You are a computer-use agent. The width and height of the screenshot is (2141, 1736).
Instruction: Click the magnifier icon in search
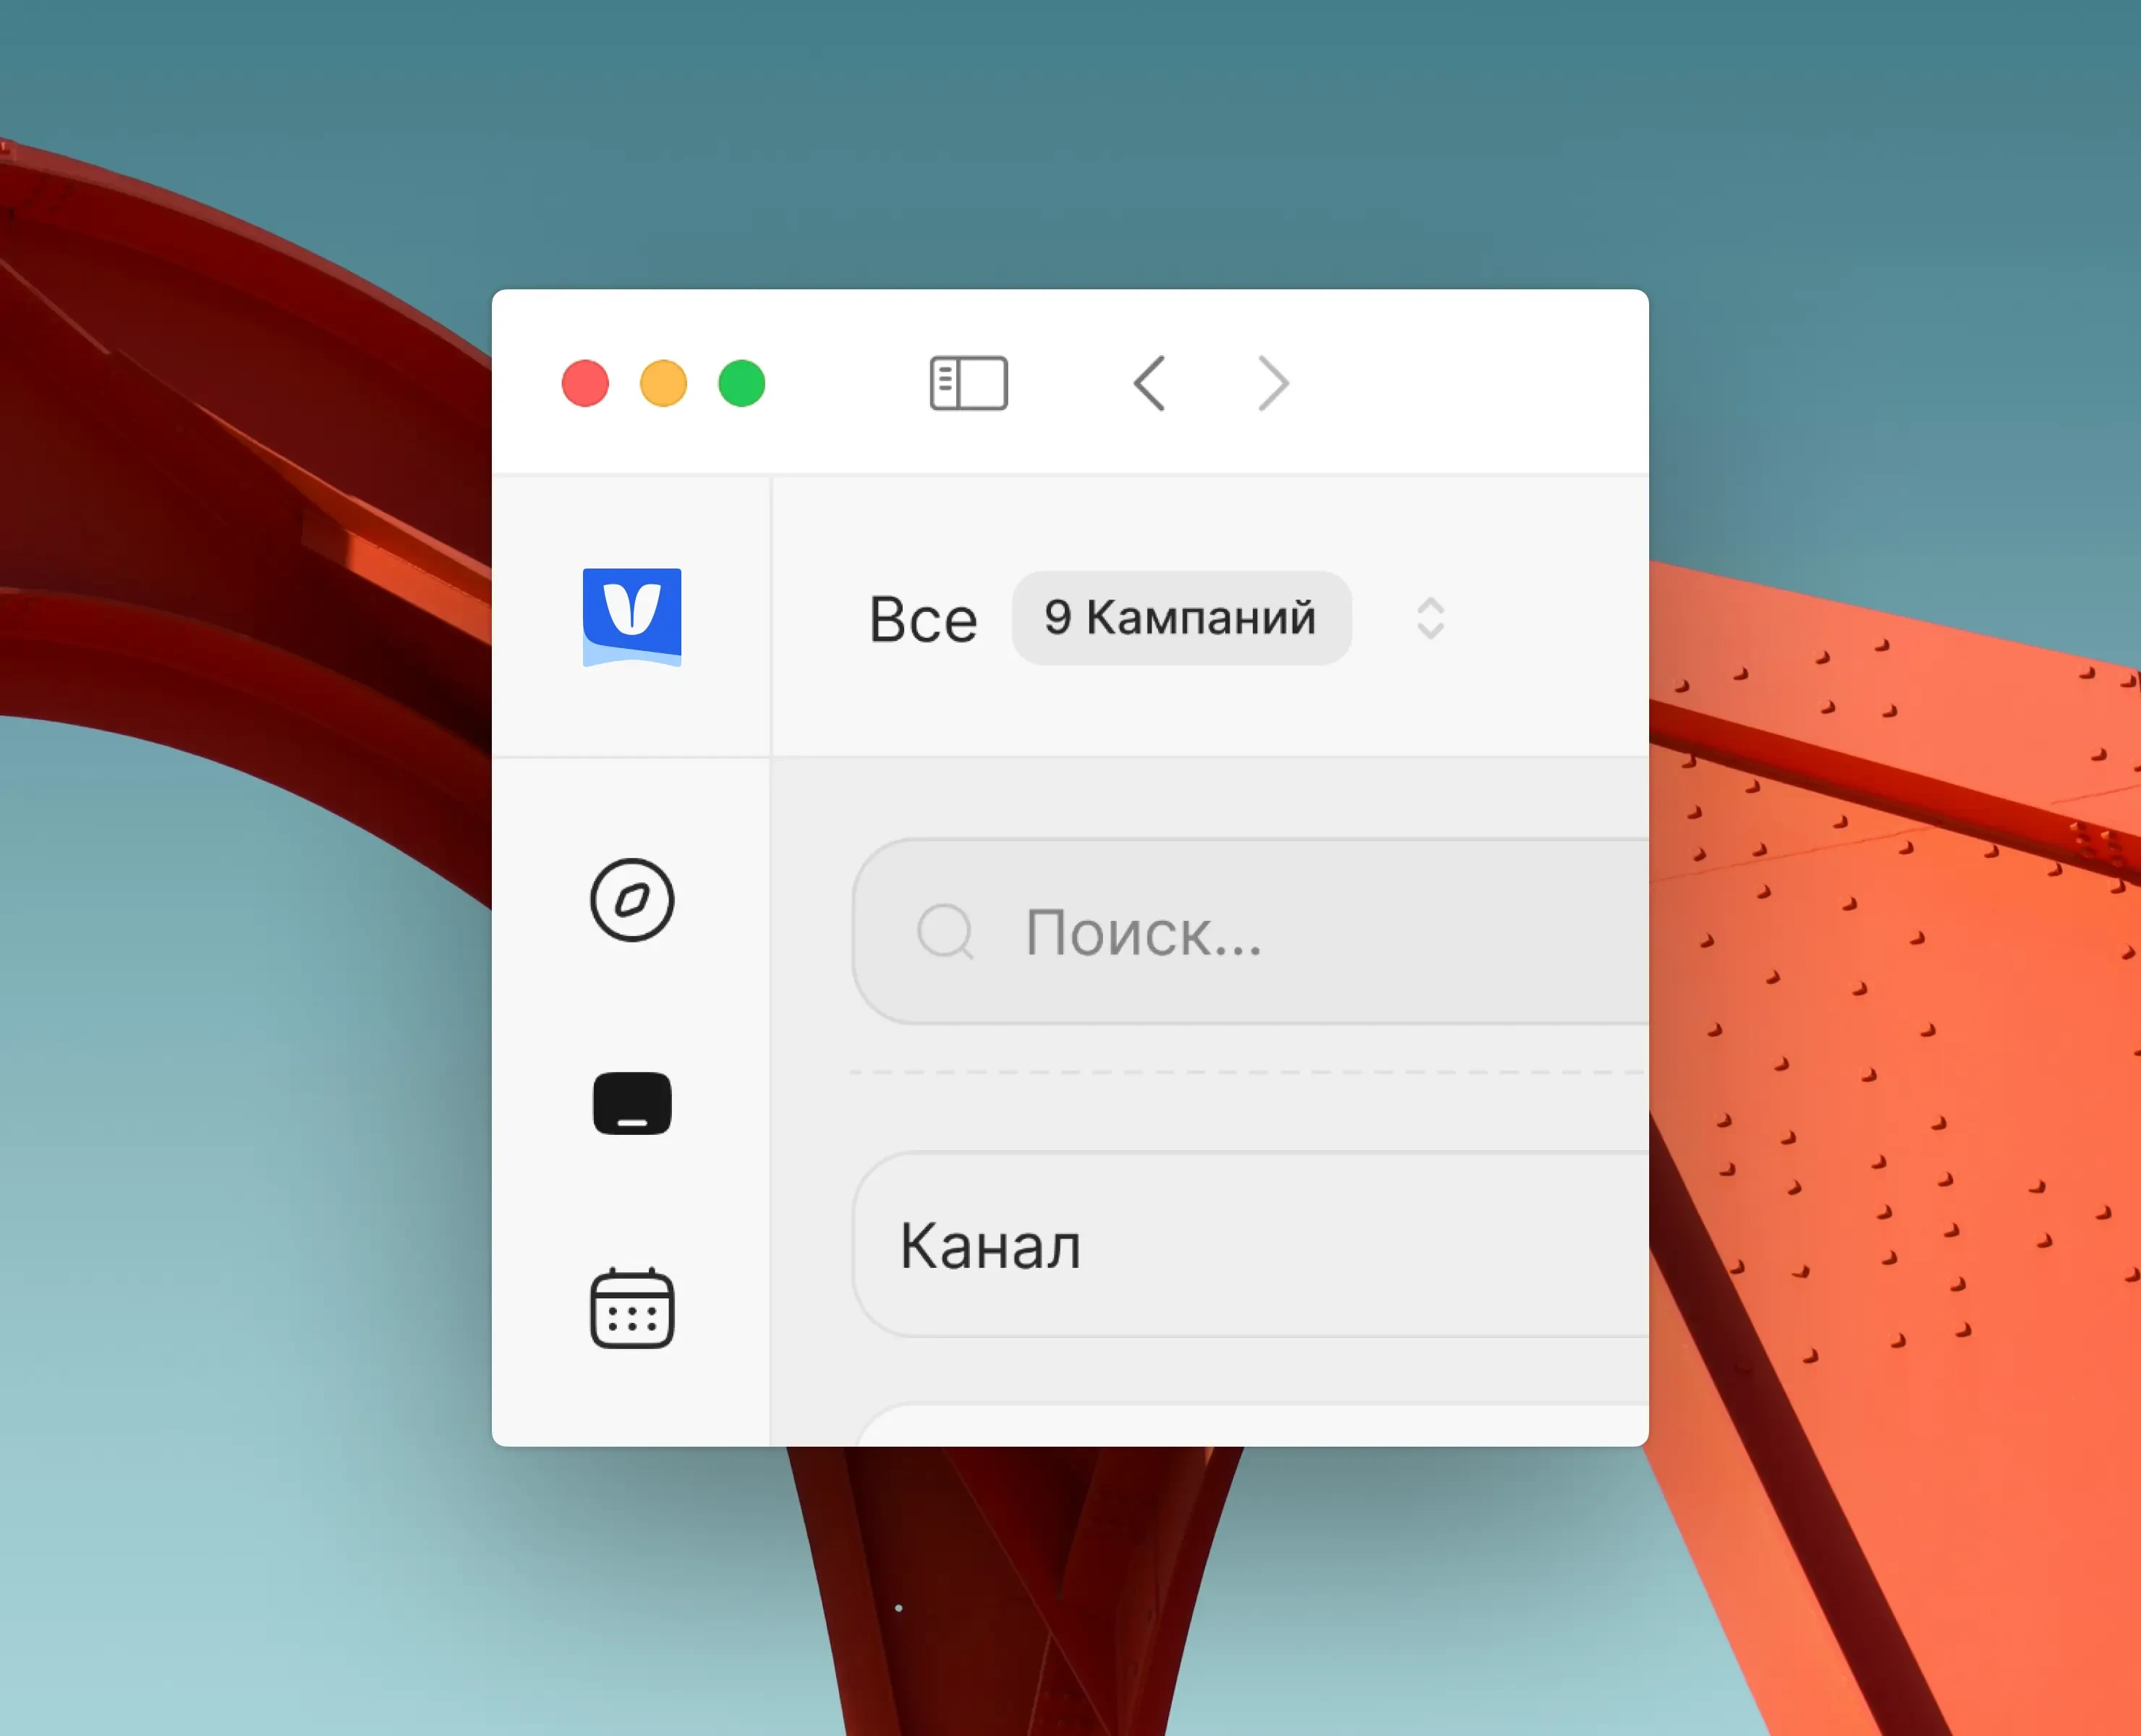click(x=945, y=932)
